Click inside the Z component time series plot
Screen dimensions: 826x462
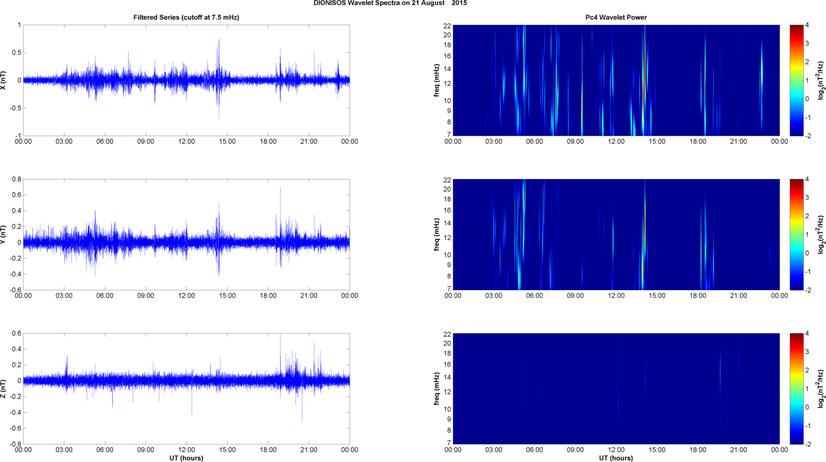click(186, 388)
